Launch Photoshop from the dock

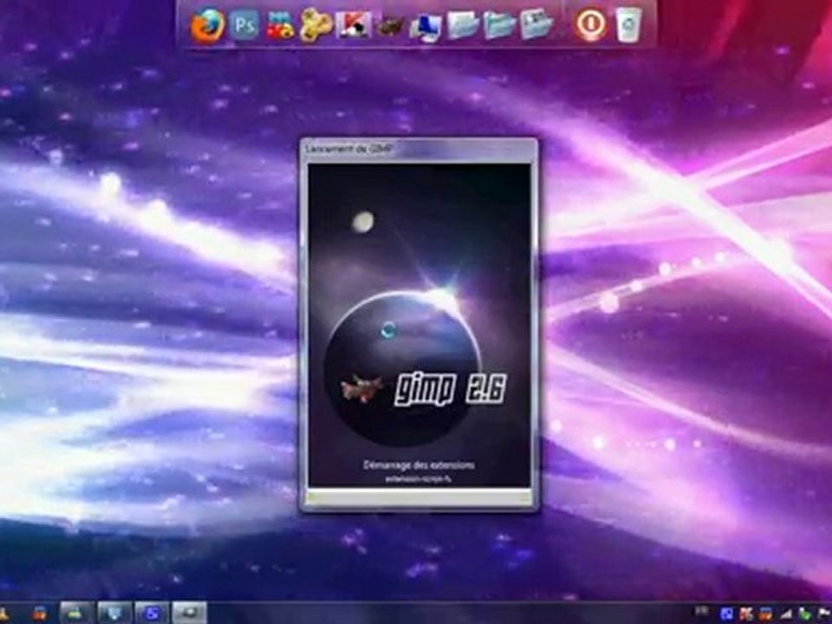pos(244,25)
